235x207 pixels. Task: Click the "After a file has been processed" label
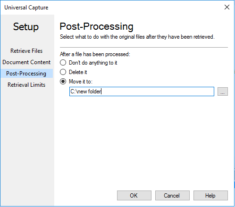tap(95, 54)
